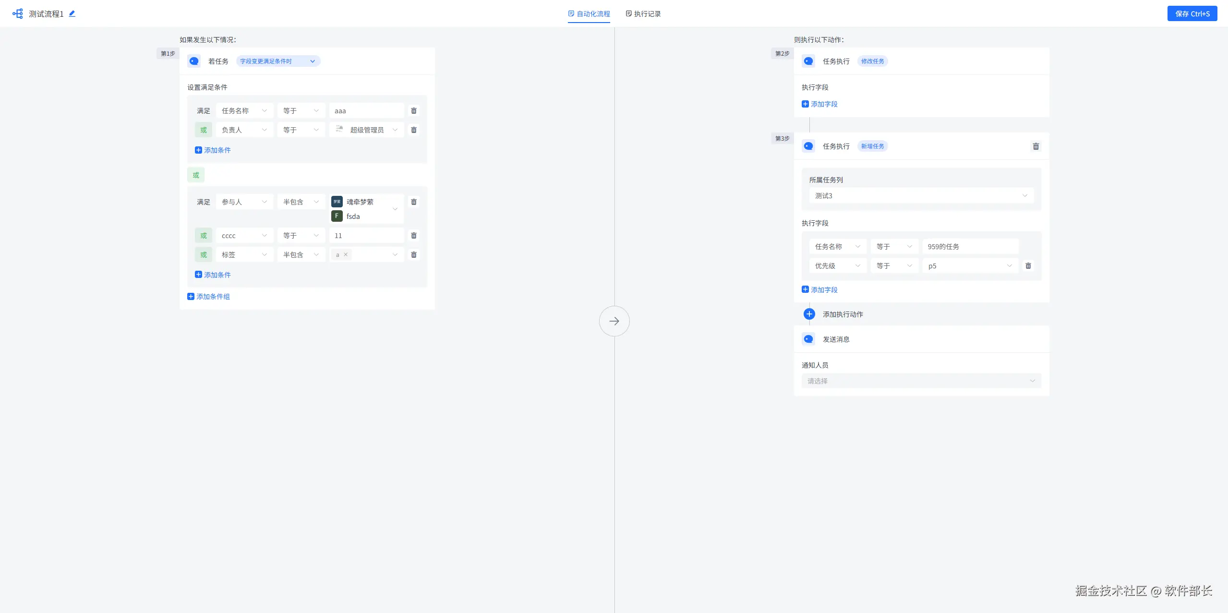
Task: Select the 自动化流程 tab
Action: (x=589, y=14)
